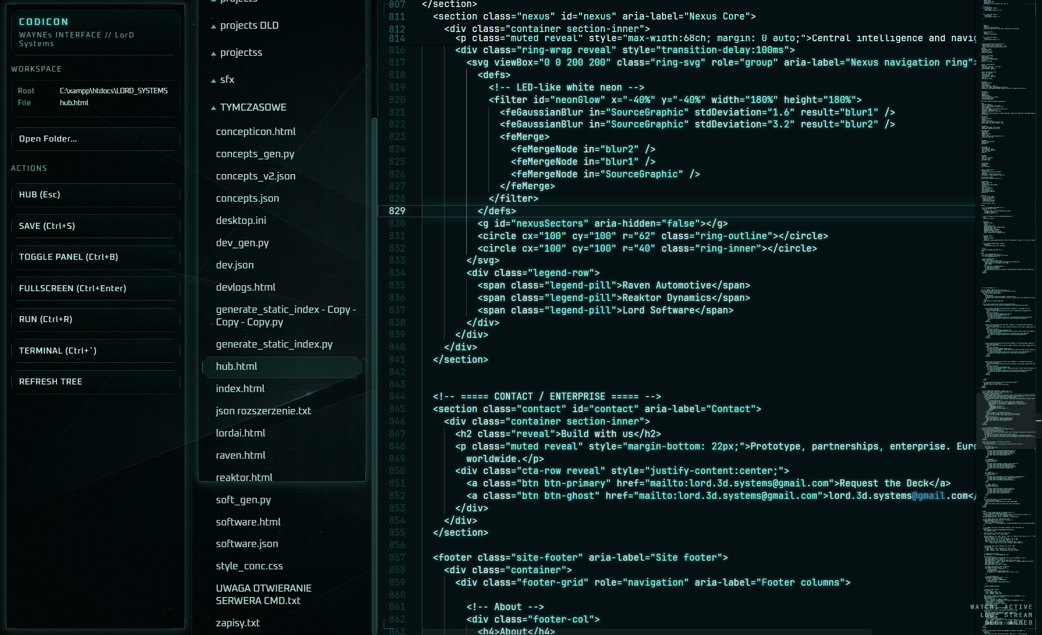Toggle the side panel with TOGGLE PANEL

(95, 257)
